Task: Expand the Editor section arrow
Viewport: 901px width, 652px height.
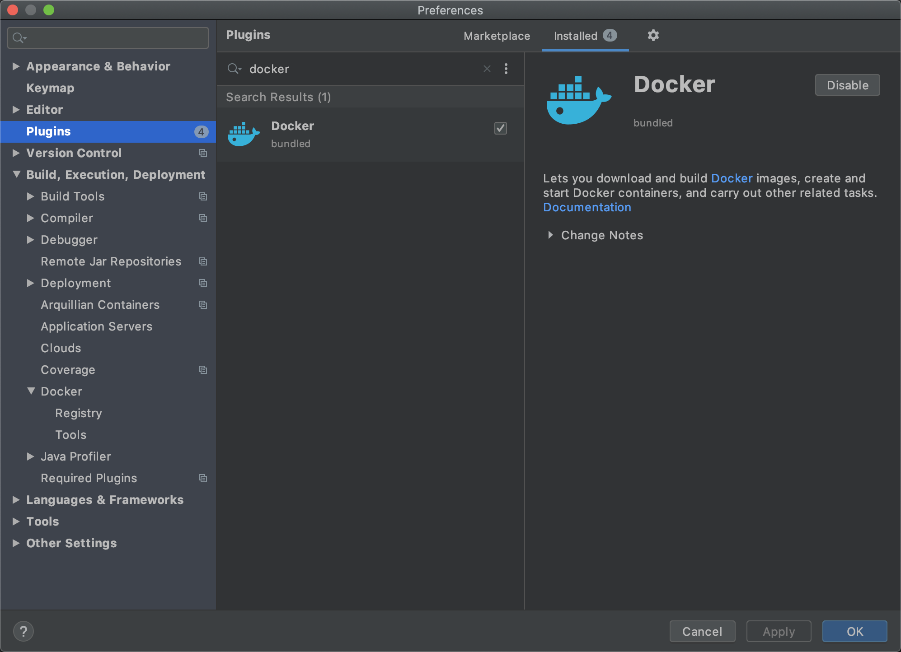Action: click(16, 110)
